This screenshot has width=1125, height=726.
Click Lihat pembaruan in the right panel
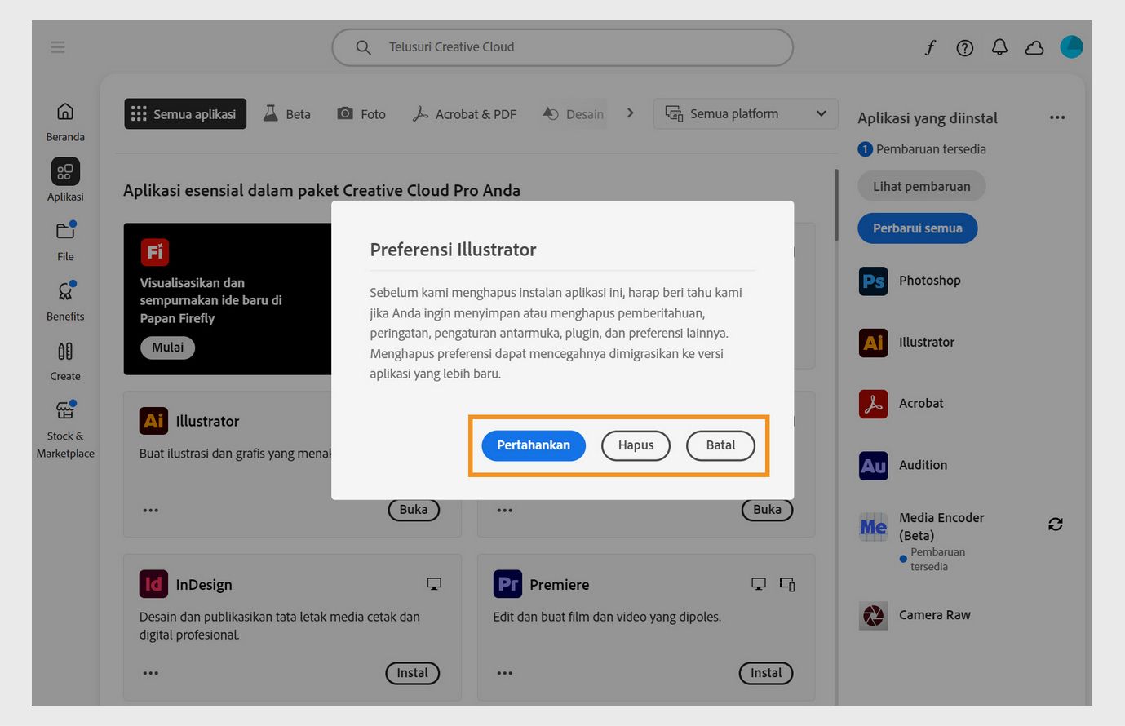point(921,186)
